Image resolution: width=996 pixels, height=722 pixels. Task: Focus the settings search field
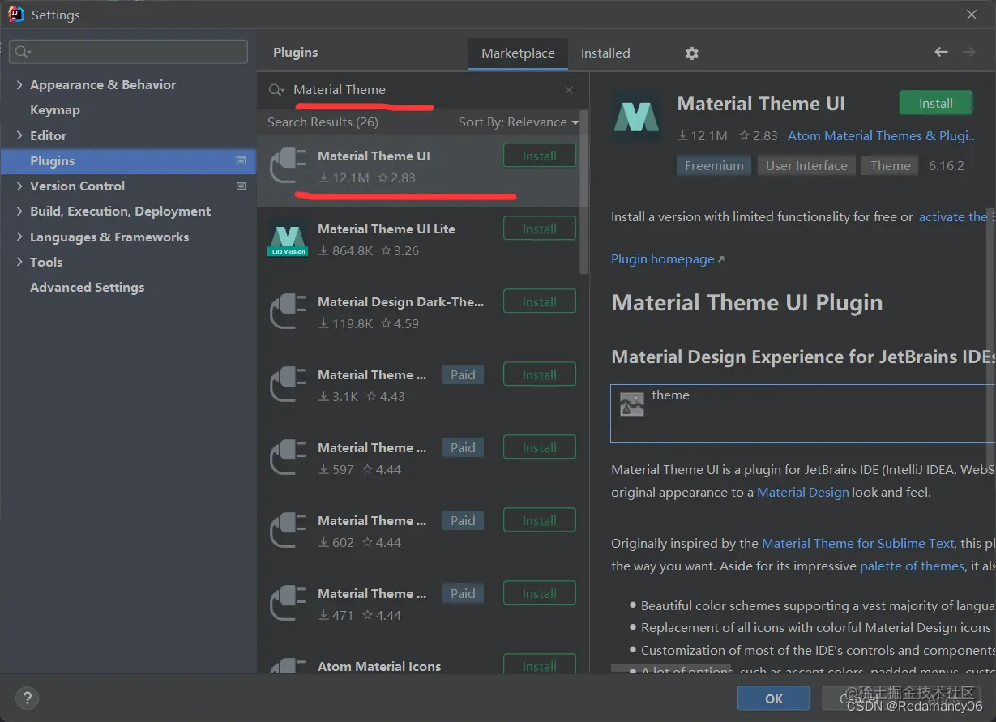(x=128, y=52)
